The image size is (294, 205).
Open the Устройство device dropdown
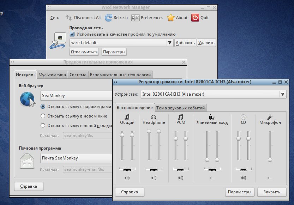(214, 94)
